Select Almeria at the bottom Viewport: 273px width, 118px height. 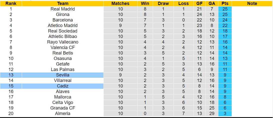tap(63, 113)
